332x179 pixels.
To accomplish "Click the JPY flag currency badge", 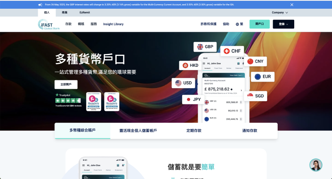I will (194, 99).
